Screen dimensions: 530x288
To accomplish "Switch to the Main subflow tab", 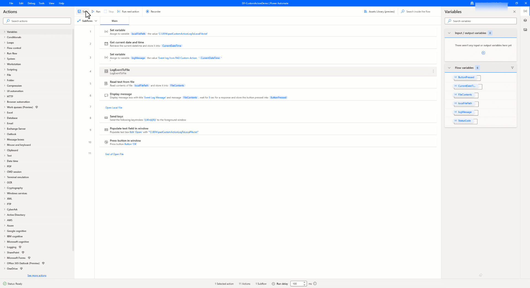I will coord(115,21).
